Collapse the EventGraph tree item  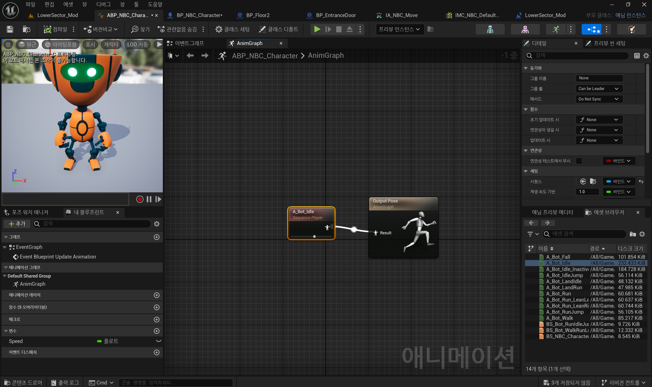[x=5, y=247]
